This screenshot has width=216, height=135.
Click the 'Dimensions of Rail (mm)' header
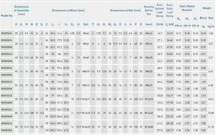click(125, 10)
